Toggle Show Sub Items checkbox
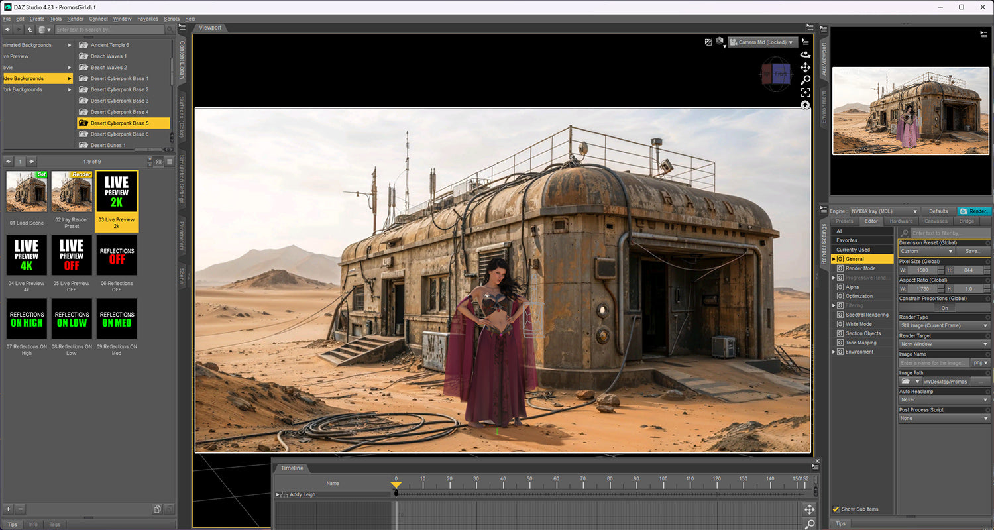This screenshot has height=530, width=994. tap(836, 509)
